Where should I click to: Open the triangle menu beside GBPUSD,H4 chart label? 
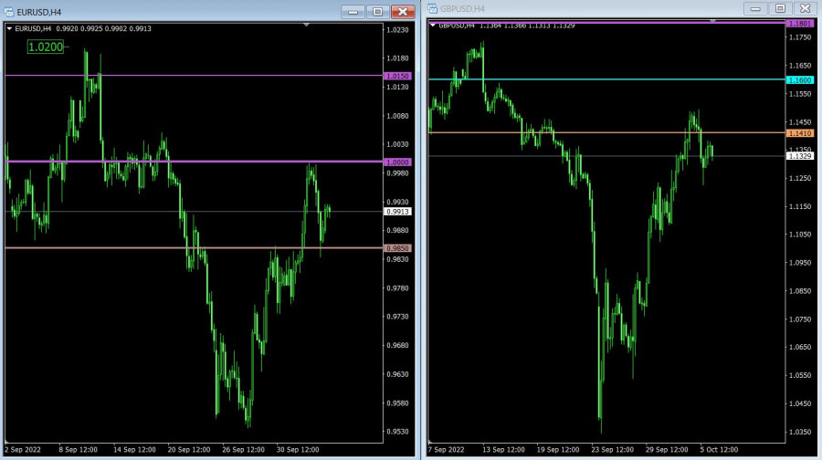pyautogui.click(x=433, y=26)
